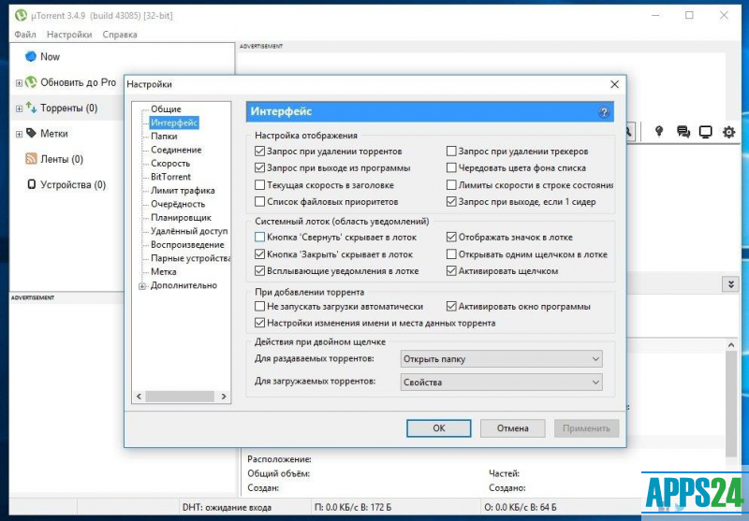Click the Upgrade to Pro µTorrent icon
This screenshot has height=521, width=749.
pyautogui.click(x=31, y=82)
